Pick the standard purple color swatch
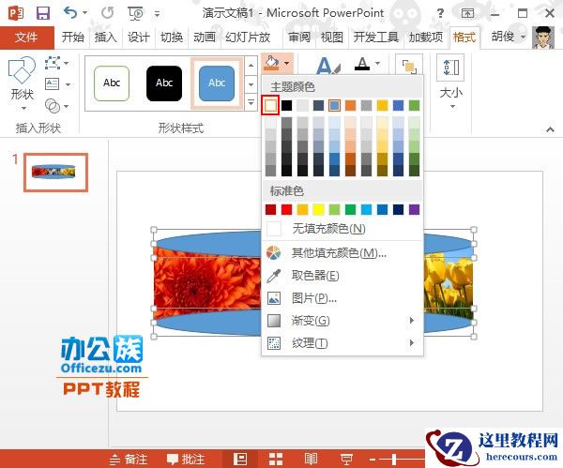Viewport: 563px width, 468px height. [414, 209]
